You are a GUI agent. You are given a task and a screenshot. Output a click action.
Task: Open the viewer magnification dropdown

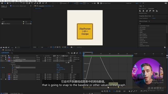pyautogui.click(x=36, y=47)
